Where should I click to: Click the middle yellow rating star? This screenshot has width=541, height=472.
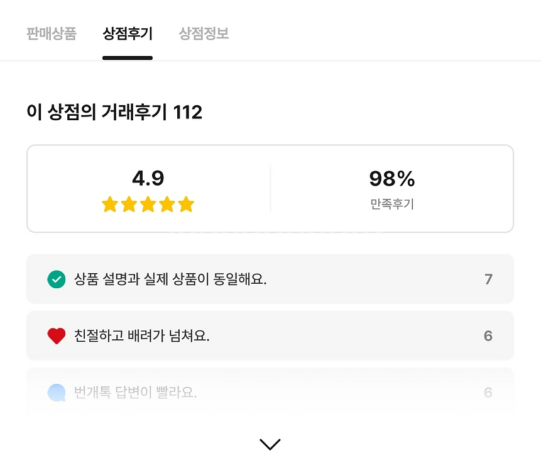click(x=148, y=205)
